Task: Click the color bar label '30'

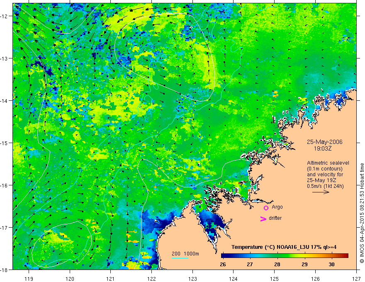Action: (331, 264)
